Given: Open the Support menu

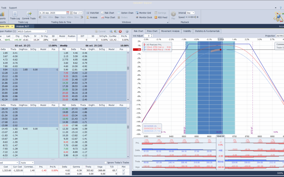Looking at the screenshot, I should [x=13, y=8].
